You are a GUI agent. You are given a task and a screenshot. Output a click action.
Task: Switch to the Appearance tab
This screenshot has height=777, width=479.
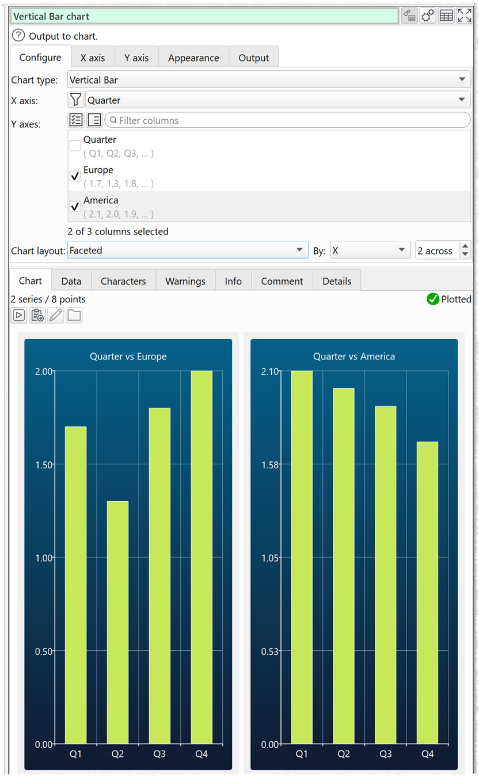pyautogui.click(x=193, y=58)
